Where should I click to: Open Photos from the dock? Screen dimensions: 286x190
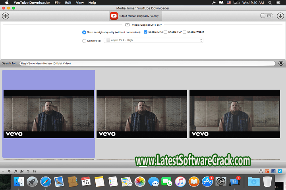click(x=140, y=182)
